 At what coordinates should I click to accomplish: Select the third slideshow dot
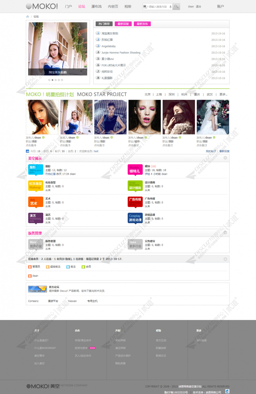tap(56, 80)
